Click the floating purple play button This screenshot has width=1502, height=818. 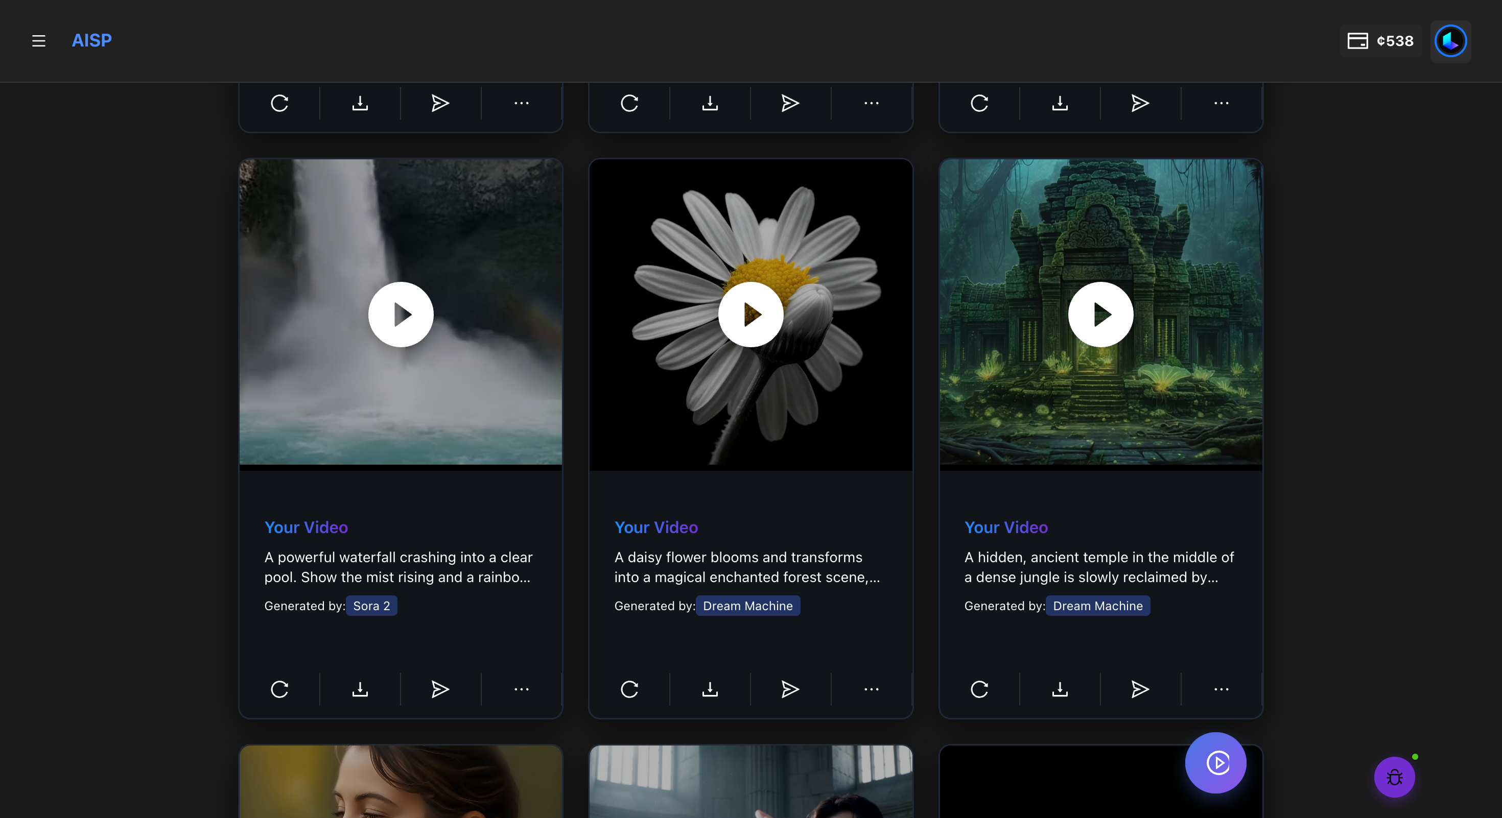(x=1216, y=763)
